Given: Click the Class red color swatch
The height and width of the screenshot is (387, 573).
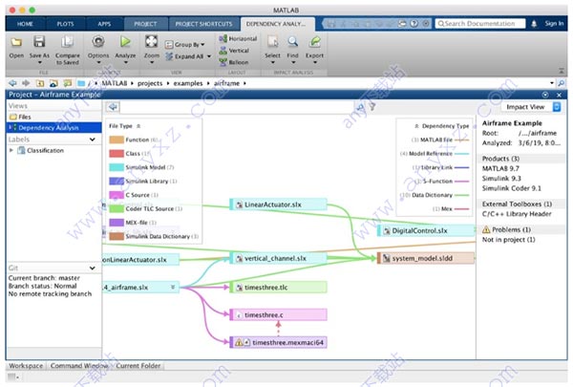Looking at the screenshot, I should point(117,154).
